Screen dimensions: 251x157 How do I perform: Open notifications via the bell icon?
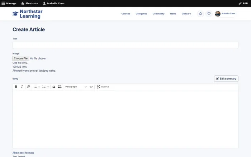(x=200, y=14)
